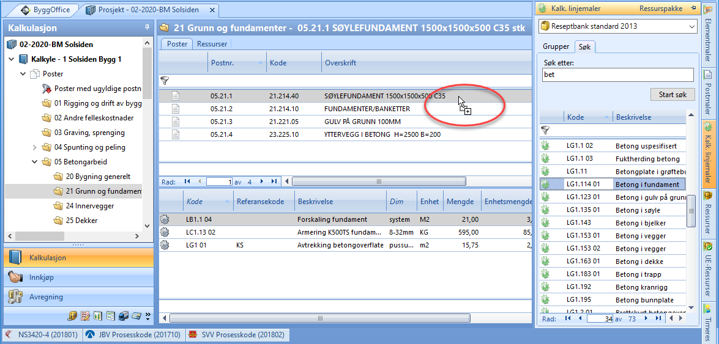Click the vertical scrollbar thumb in recipe list
This screenshot has width=719, height=344.
tap(691, 211)
